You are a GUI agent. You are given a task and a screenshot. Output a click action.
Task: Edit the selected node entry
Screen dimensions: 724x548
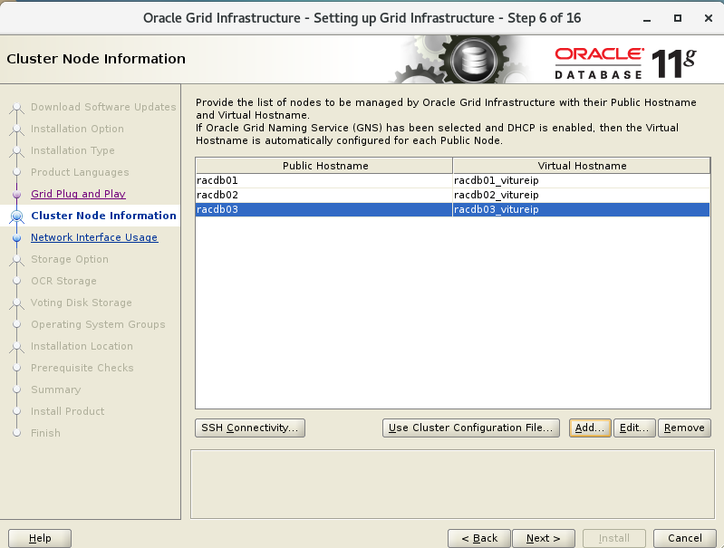click(634, 428)
